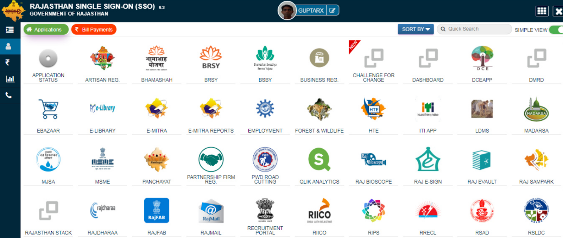Open the phone contact sidebar icon
This screenshot has width=563, height=238.
(9, 95)
